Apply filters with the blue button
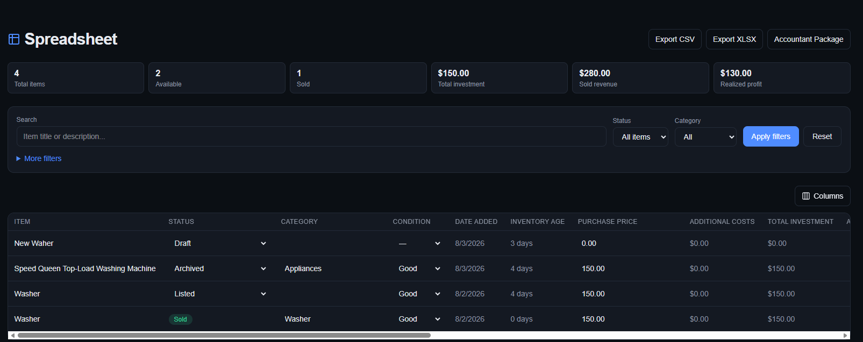Viewport: 863px width, 342px height. [771, 136]
